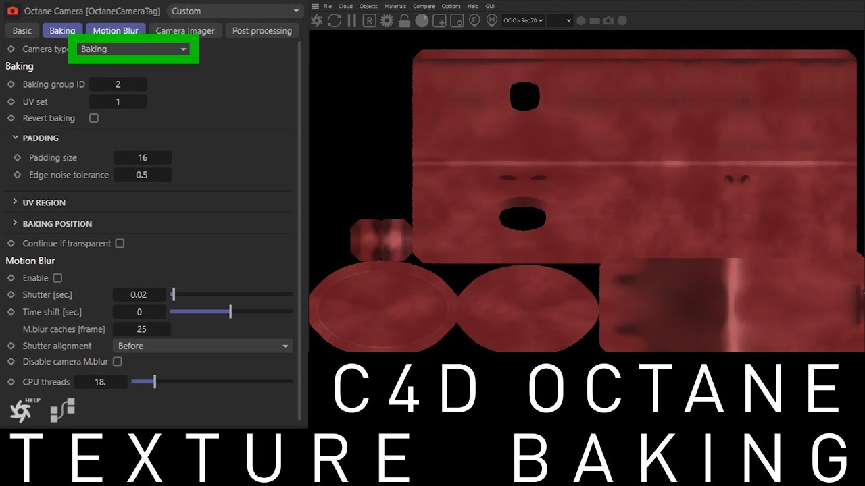Viewport: 865px width, 486px height.
Task: Toggle the Revert baking checkbox
Action: point(94,118)
